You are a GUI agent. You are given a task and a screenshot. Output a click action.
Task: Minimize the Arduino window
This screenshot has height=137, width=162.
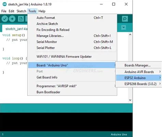tap(102, 4)
